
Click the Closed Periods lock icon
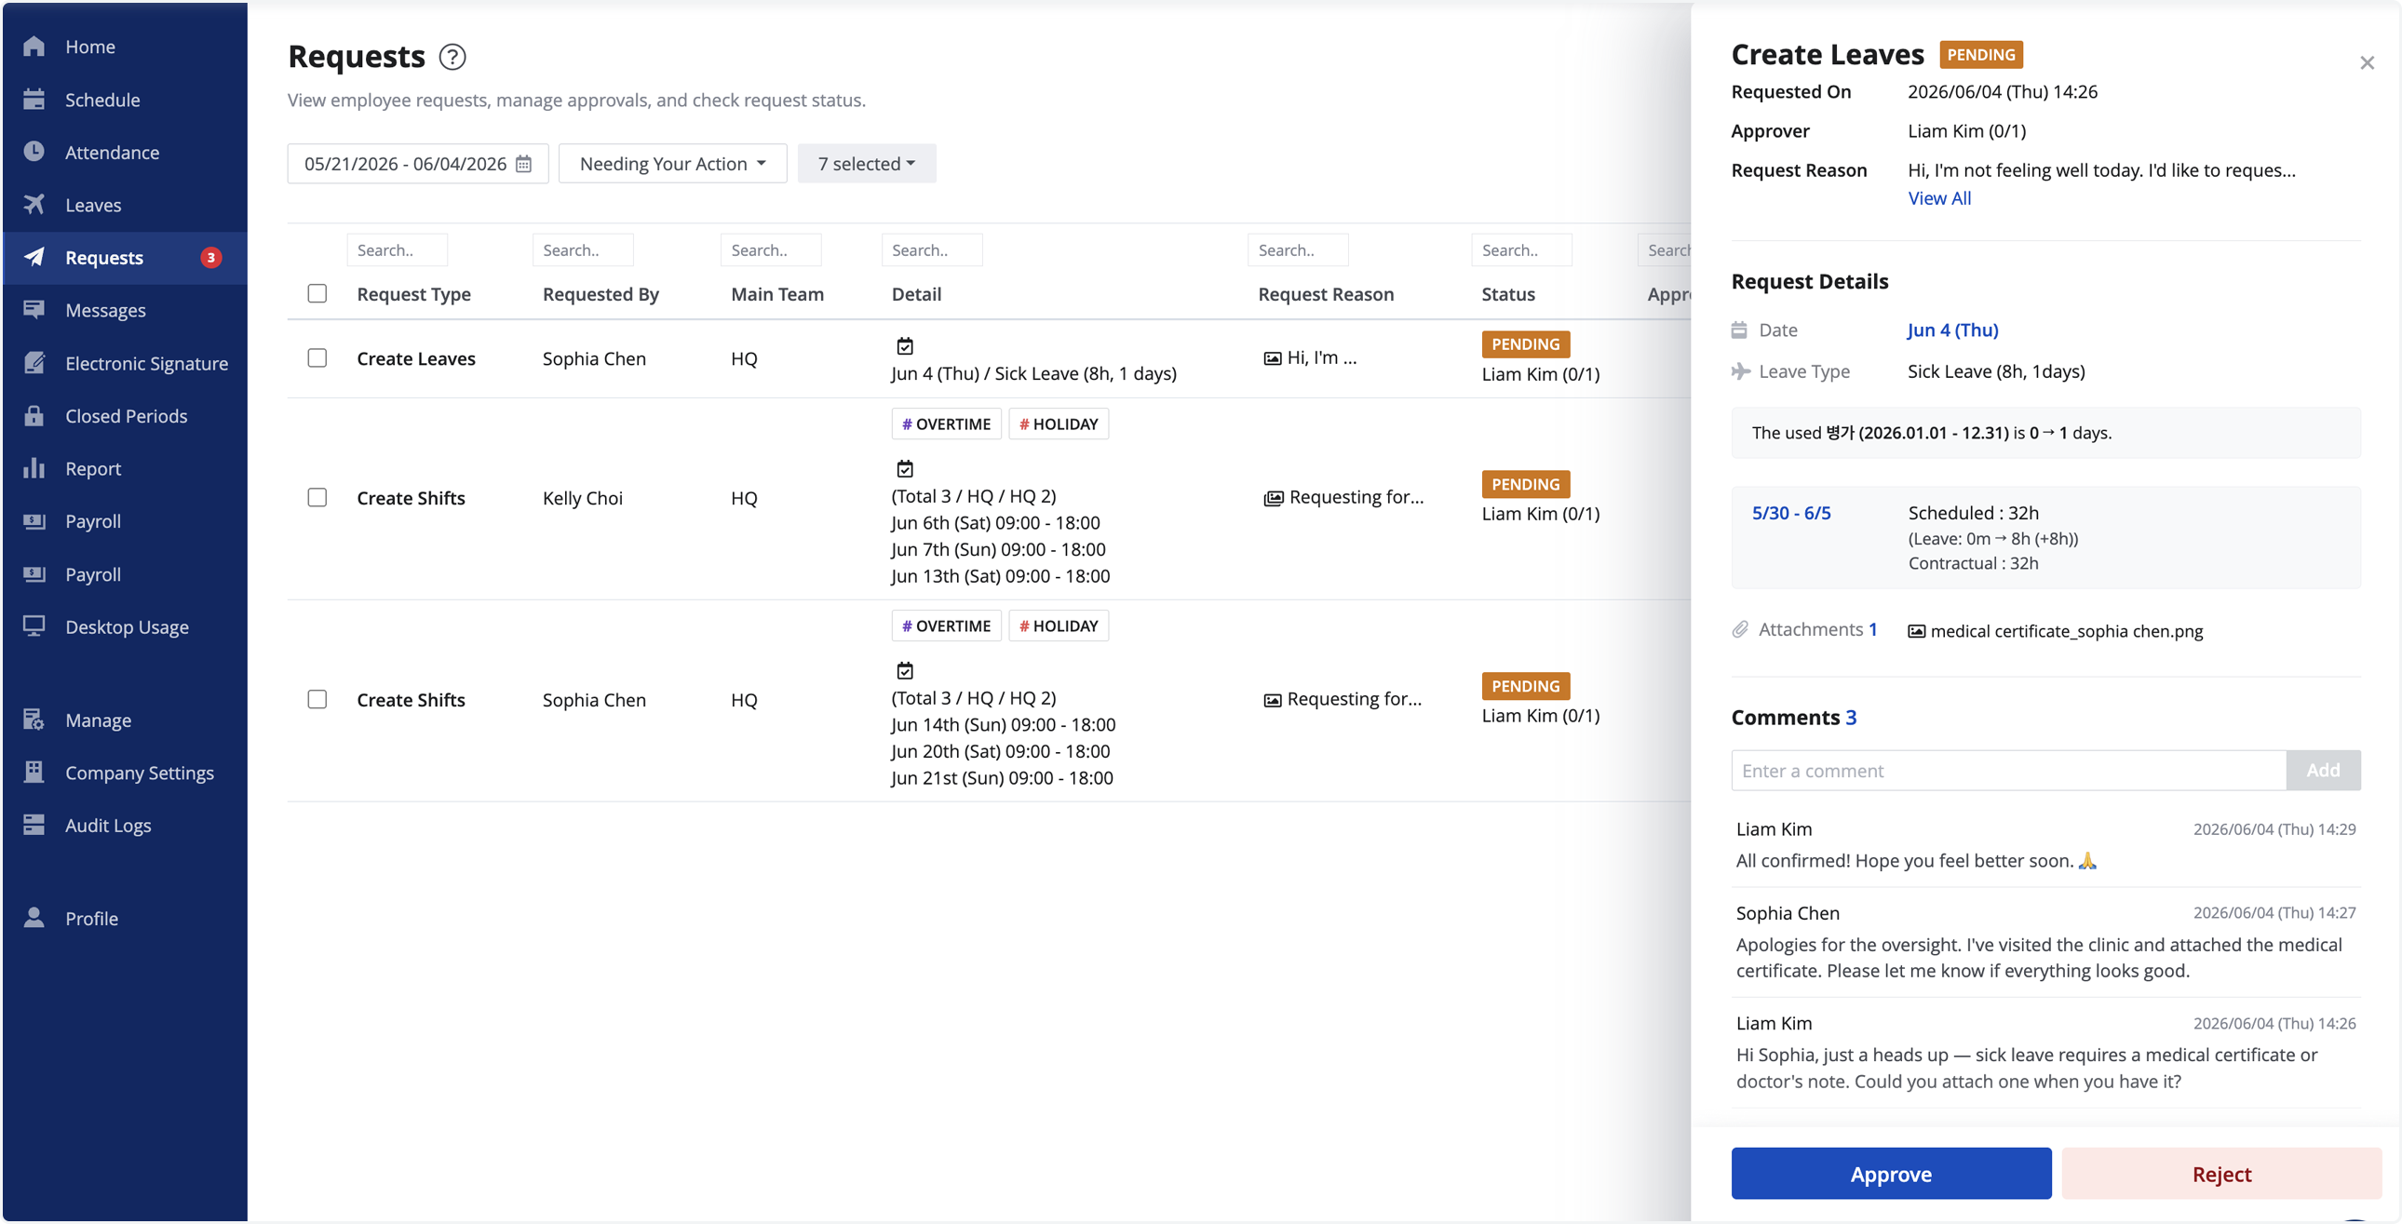tap(34, 416)
